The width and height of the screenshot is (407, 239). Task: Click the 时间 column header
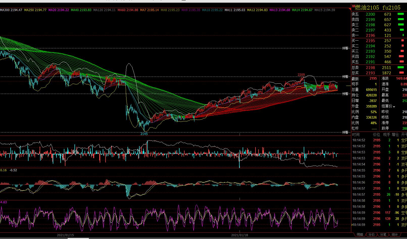coord(356,135)
